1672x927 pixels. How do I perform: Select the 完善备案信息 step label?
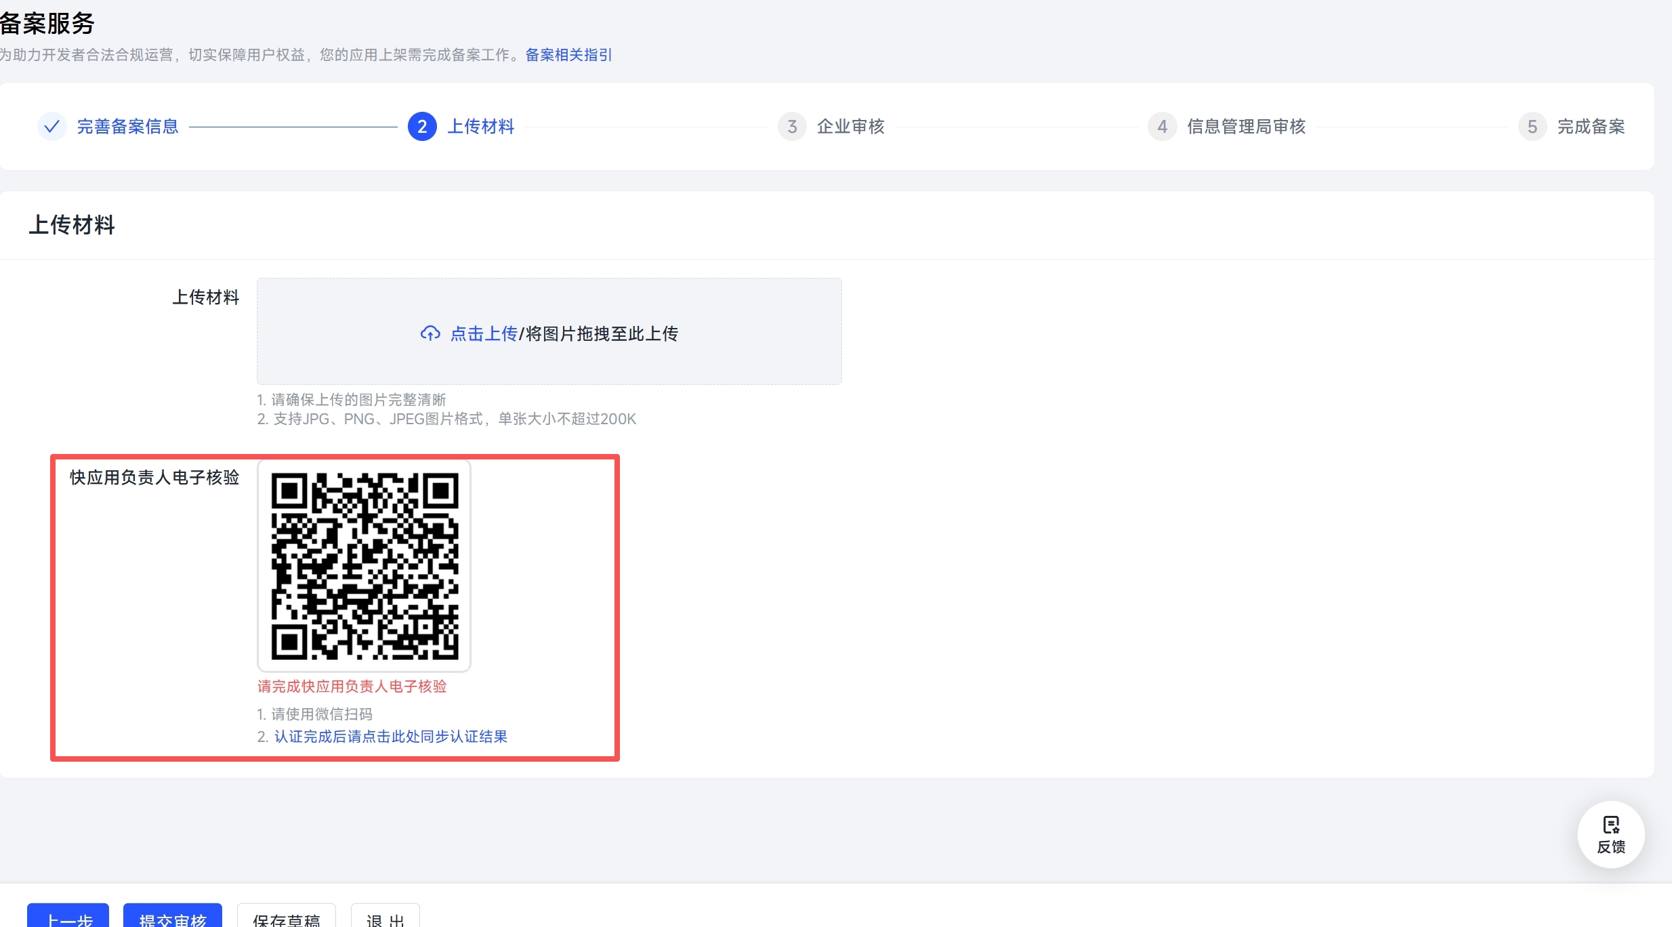[x=127, y=127]
